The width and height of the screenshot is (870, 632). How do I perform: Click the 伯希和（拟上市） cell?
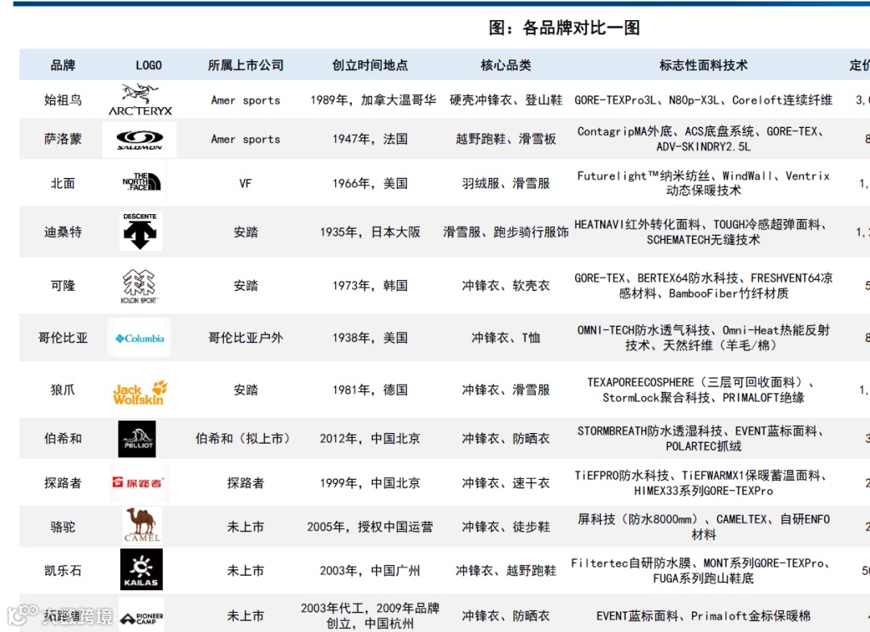pos(245,439)
